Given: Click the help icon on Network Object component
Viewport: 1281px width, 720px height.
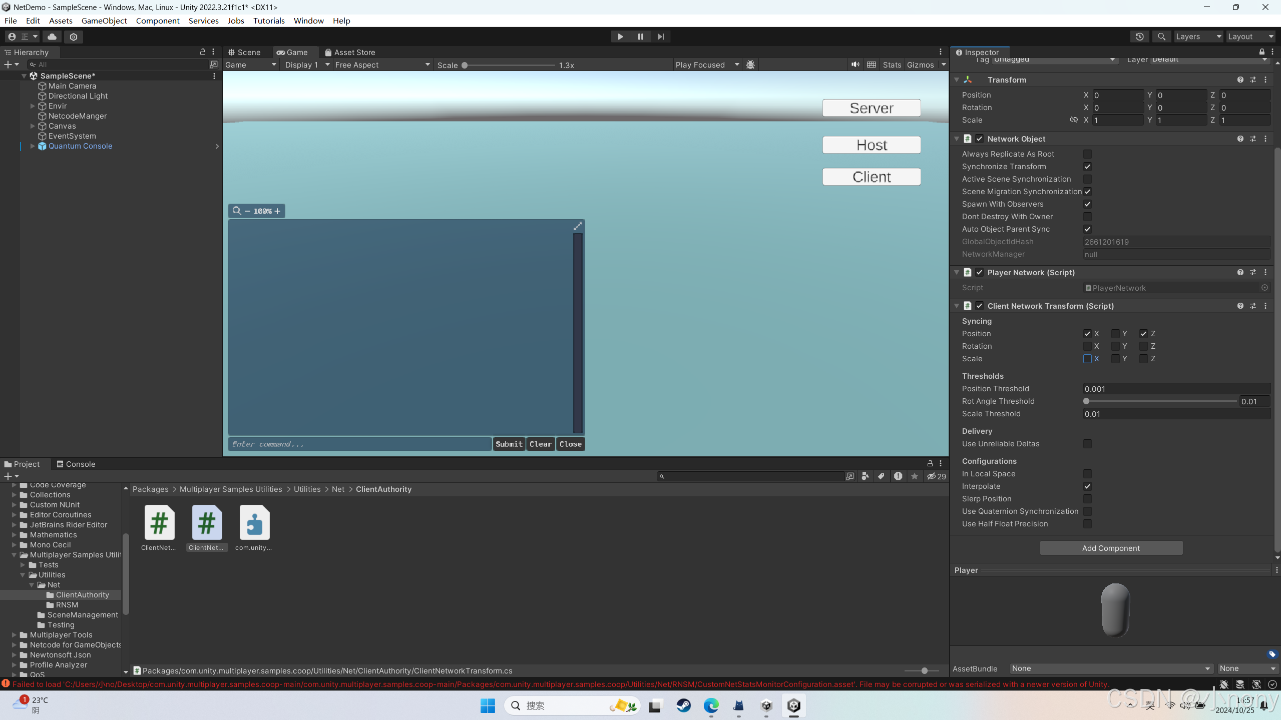Looking at the screenshot, I should pos(1240,139).
